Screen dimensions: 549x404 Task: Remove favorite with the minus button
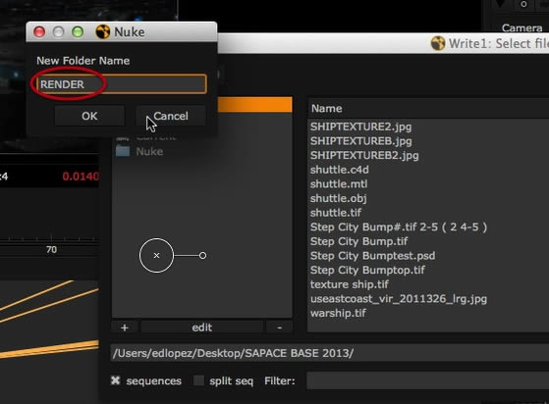click(x=279, y=328)
